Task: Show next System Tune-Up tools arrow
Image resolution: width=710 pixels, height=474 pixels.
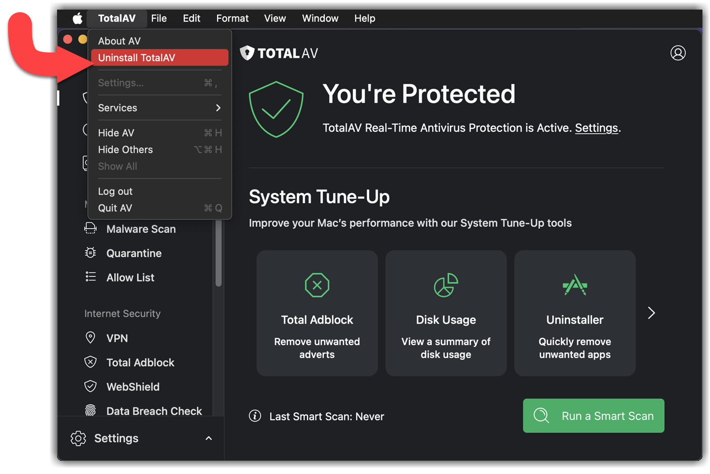Action: tap(651, 313)
